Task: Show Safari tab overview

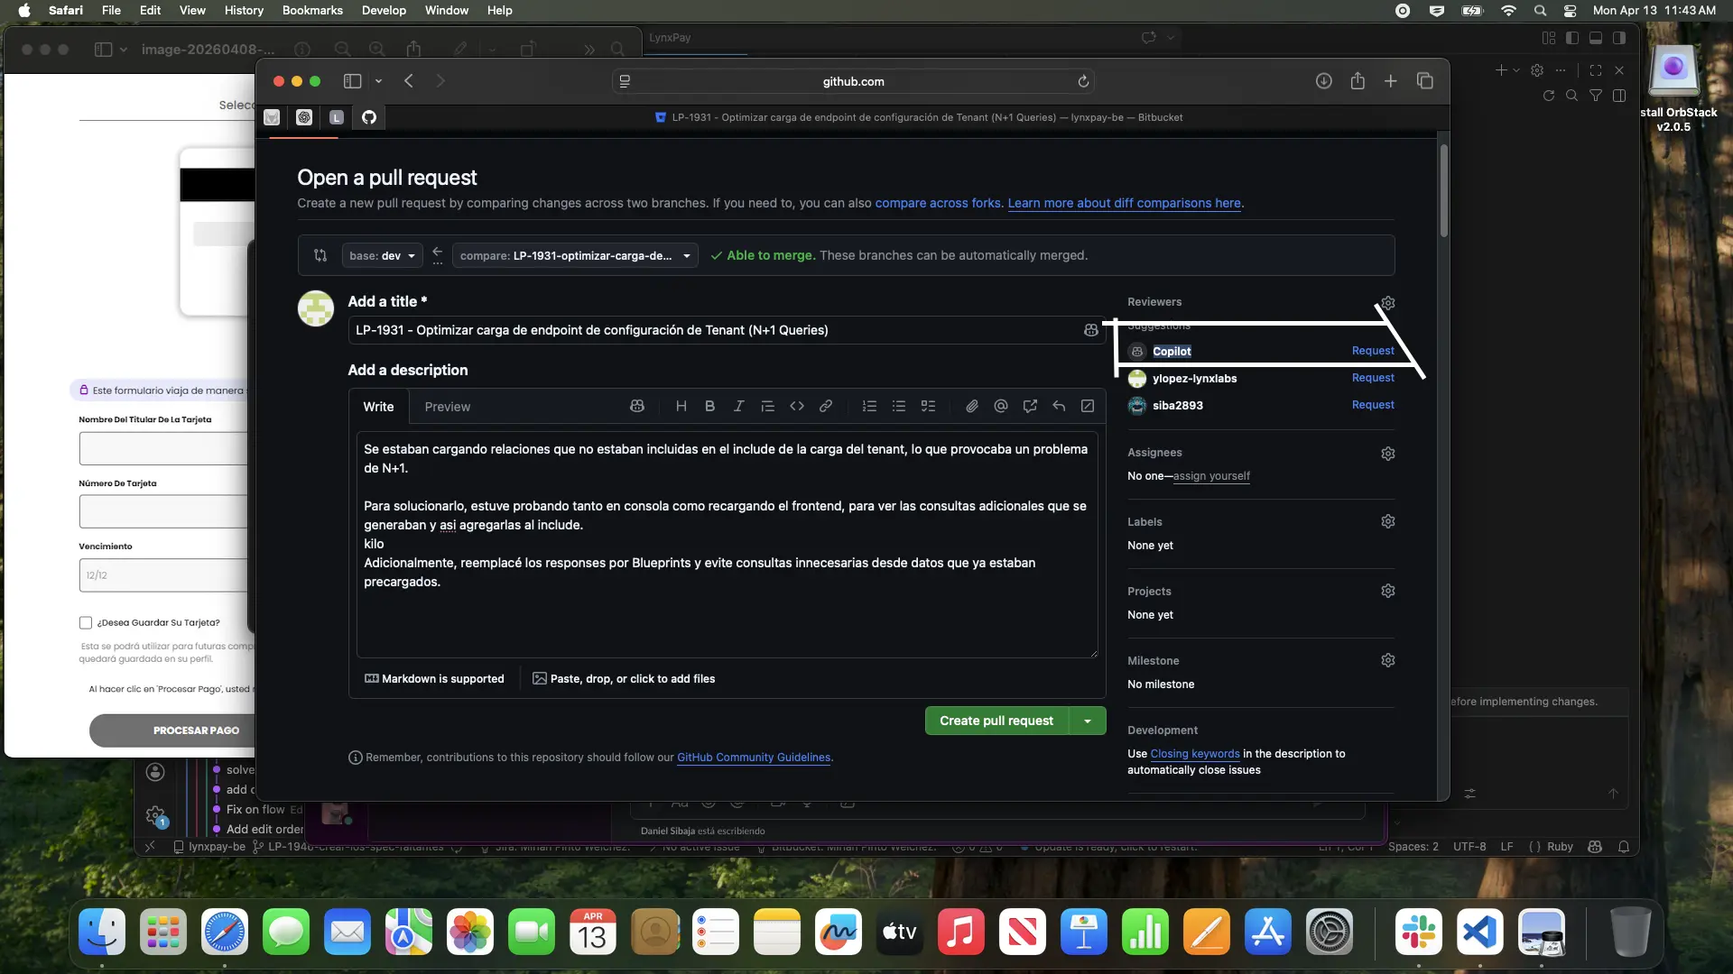Action: [x=1425, y=81]
